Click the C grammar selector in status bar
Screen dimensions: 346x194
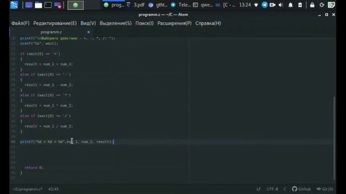pyautogui.click(x=285, y=189)
